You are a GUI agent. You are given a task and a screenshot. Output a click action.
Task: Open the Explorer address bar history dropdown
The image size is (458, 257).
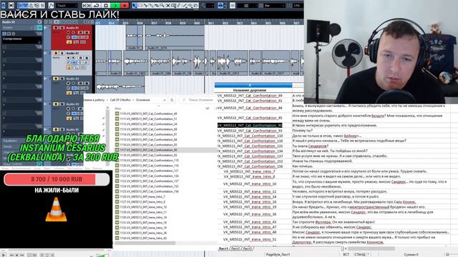coord(165,100)
